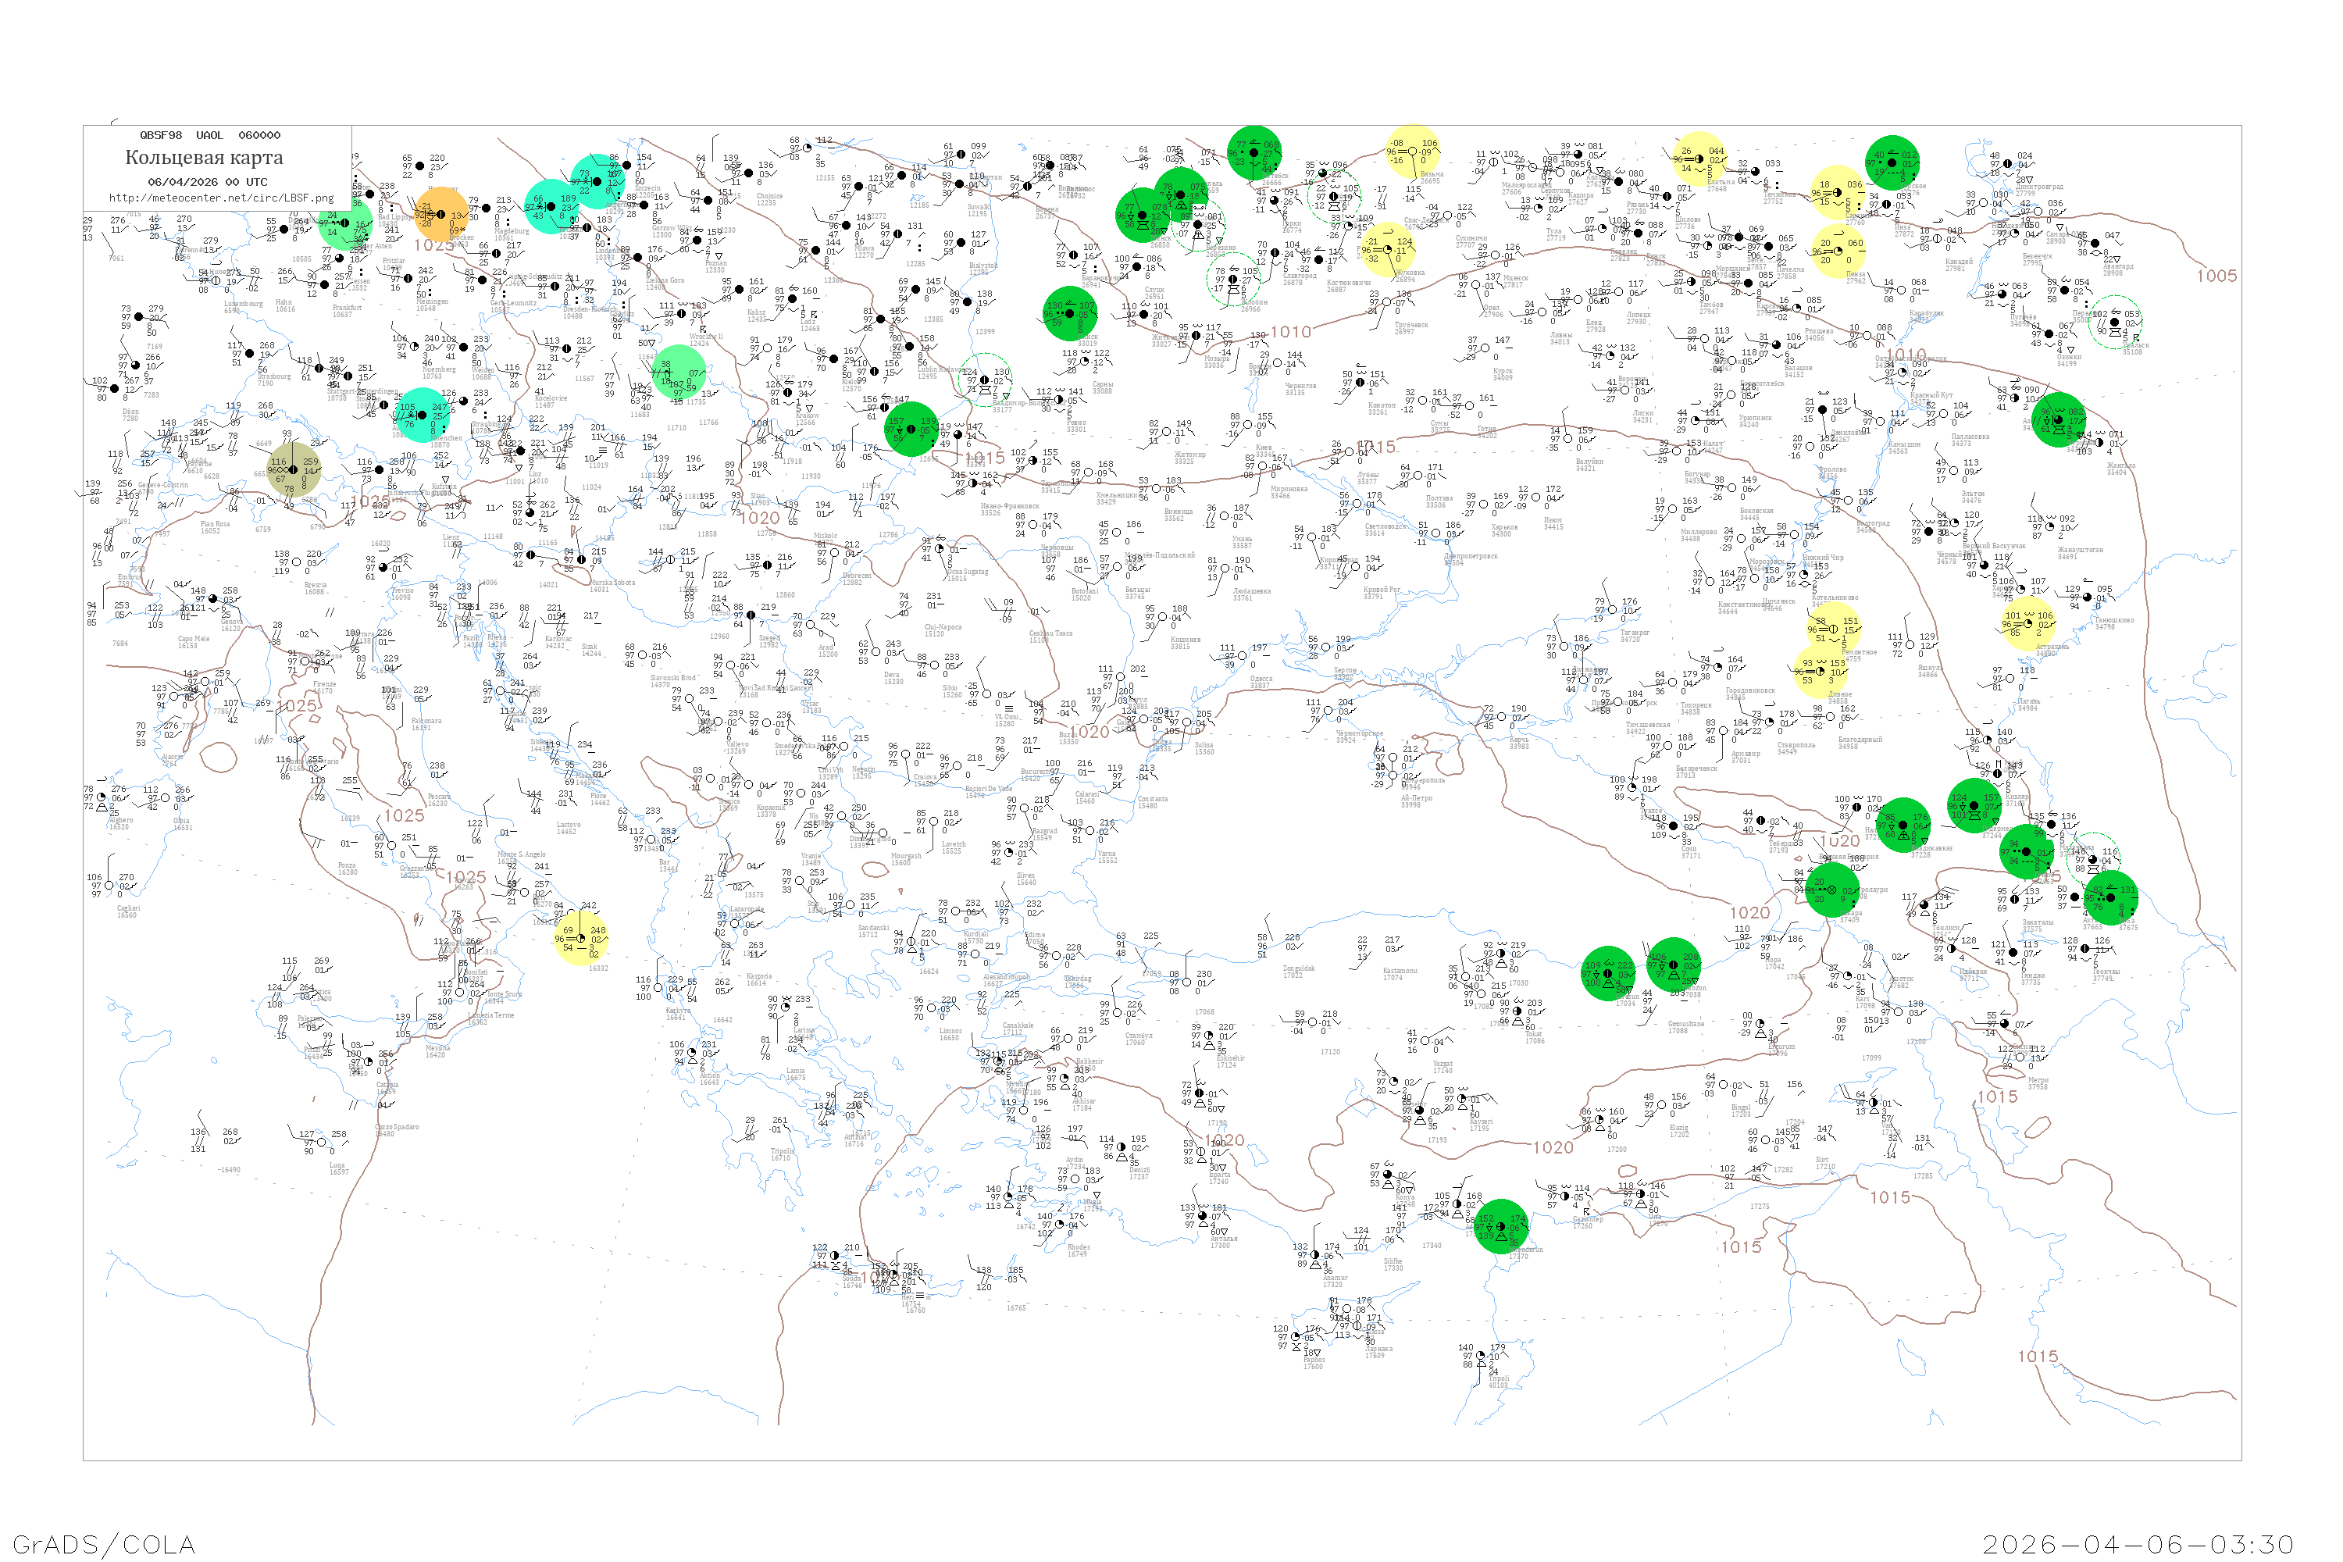Click the orange Brocken station circle
Screen dimensions: 2343x1562
(441, 214)
